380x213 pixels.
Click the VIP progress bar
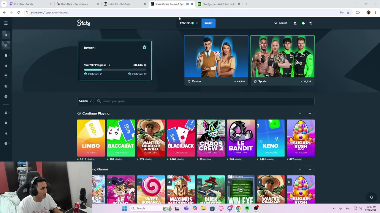pos(115,70)
